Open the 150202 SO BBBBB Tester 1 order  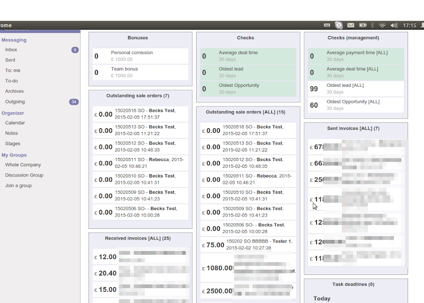pyautogui.click(x=248, y=245)
